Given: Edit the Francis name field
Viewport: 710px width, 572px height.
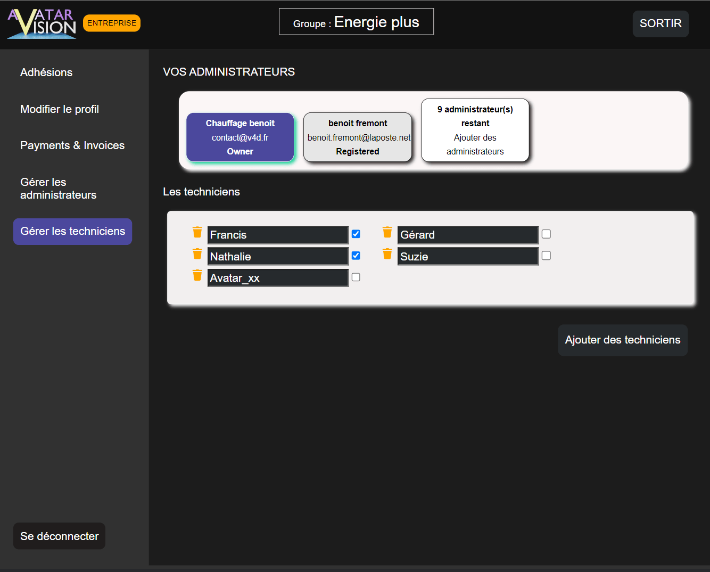Looking at the screenshot, I should click(278, 235).
